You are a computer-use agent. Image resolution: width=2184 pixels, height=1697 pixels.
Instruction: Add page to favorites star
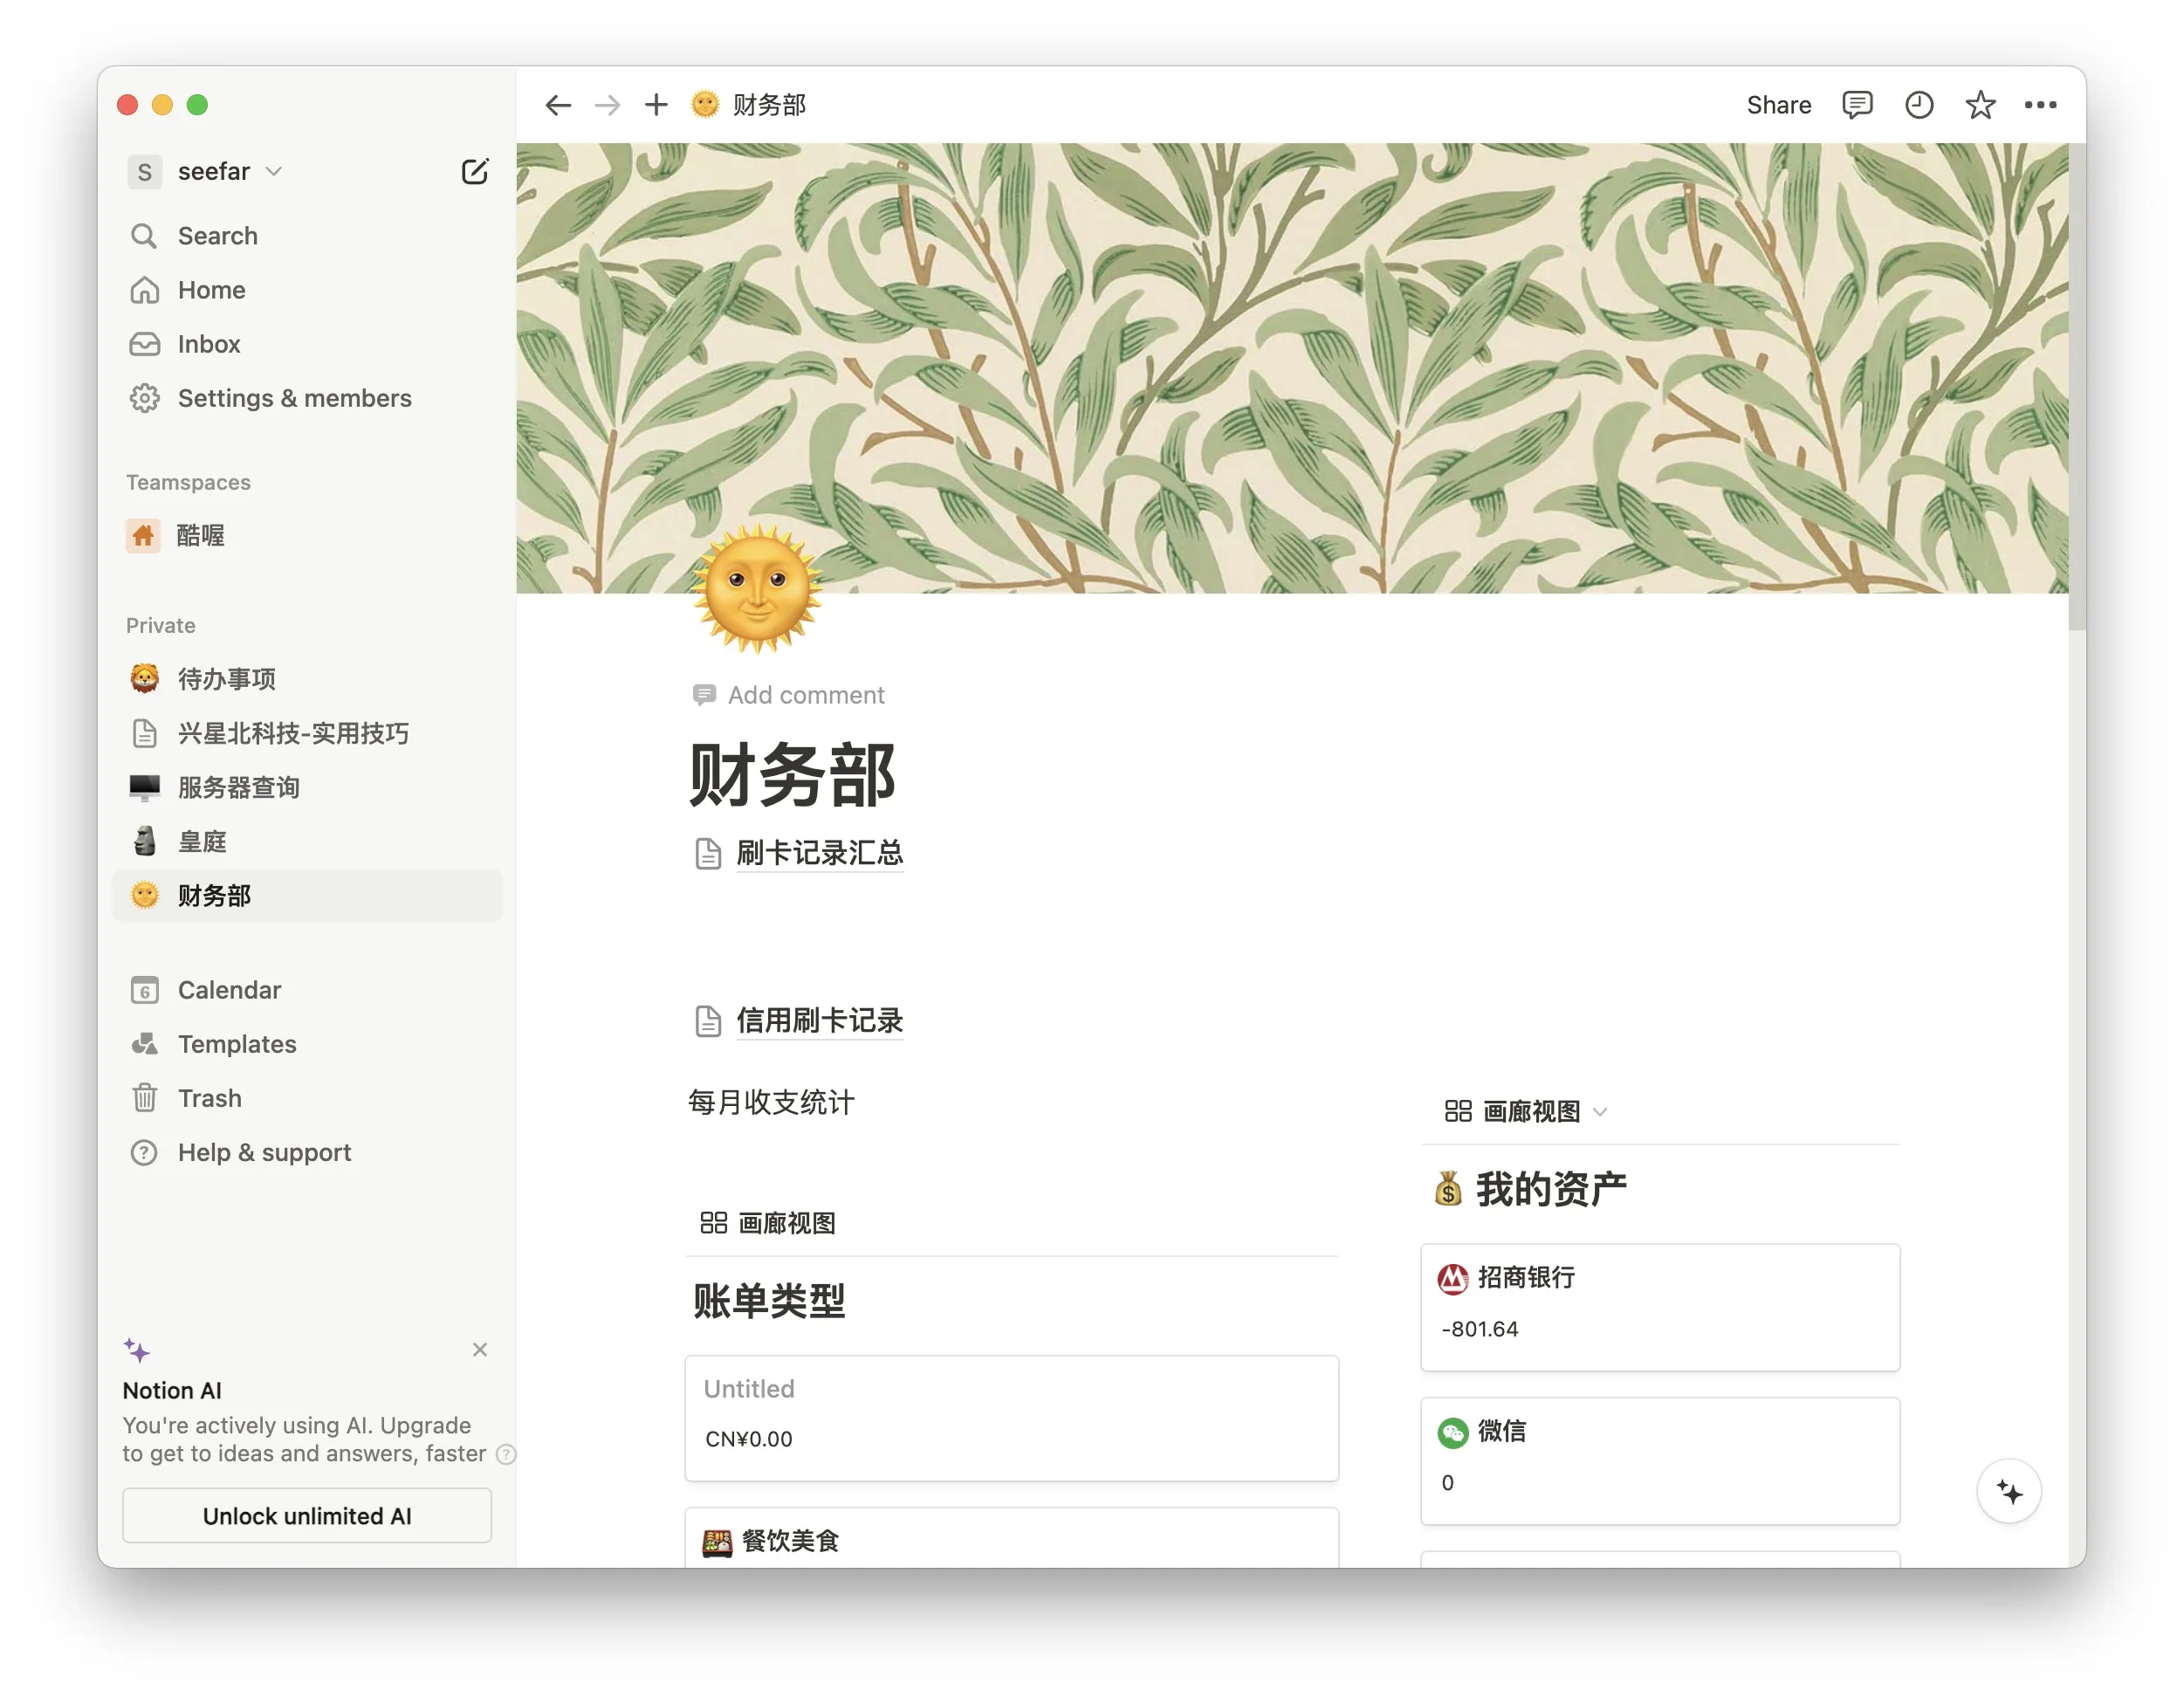[1980, 105]
